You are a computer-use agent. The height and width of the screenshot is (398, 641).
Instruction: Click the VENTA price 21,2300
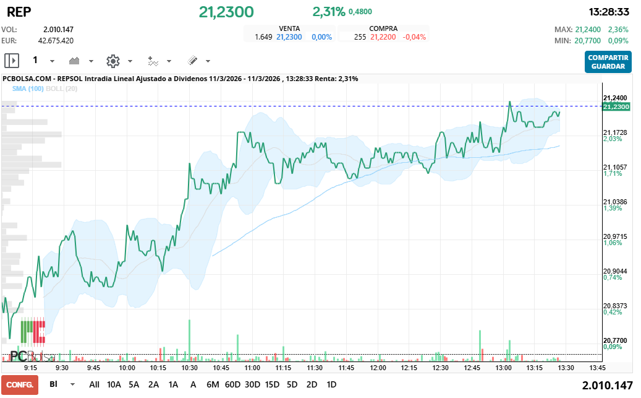pos(288,37)
